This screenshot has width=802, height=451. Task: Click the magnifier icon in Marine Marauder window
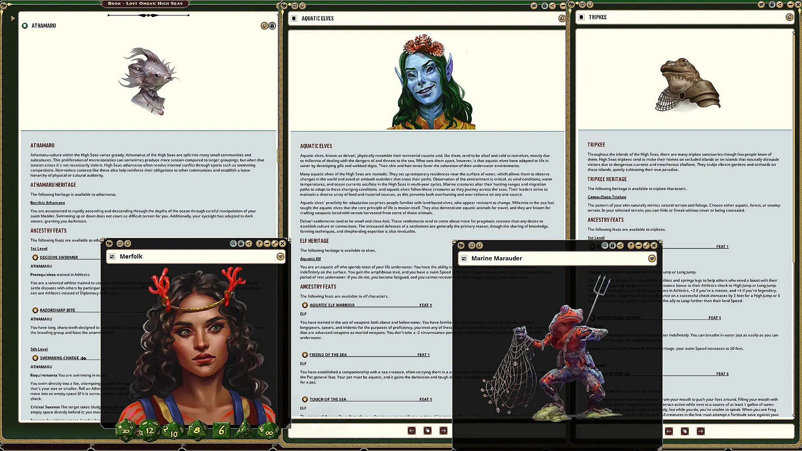click(x=605, y=246)
